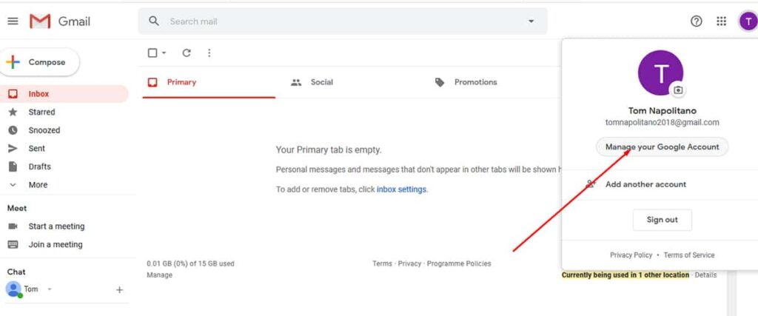The height and width of the screenshot is (316, 758).
Task: Open Terms of Service in account panel
Action: point(689,255)
